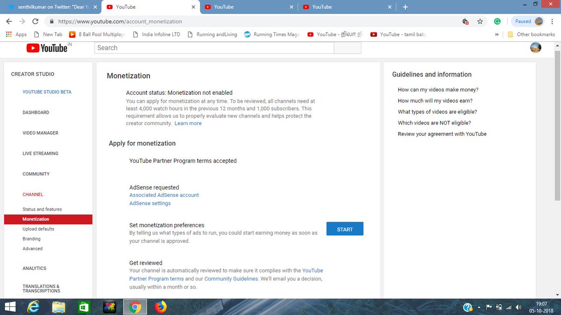
Task: Open Advanced under Channel
Action: pos(33,248)
